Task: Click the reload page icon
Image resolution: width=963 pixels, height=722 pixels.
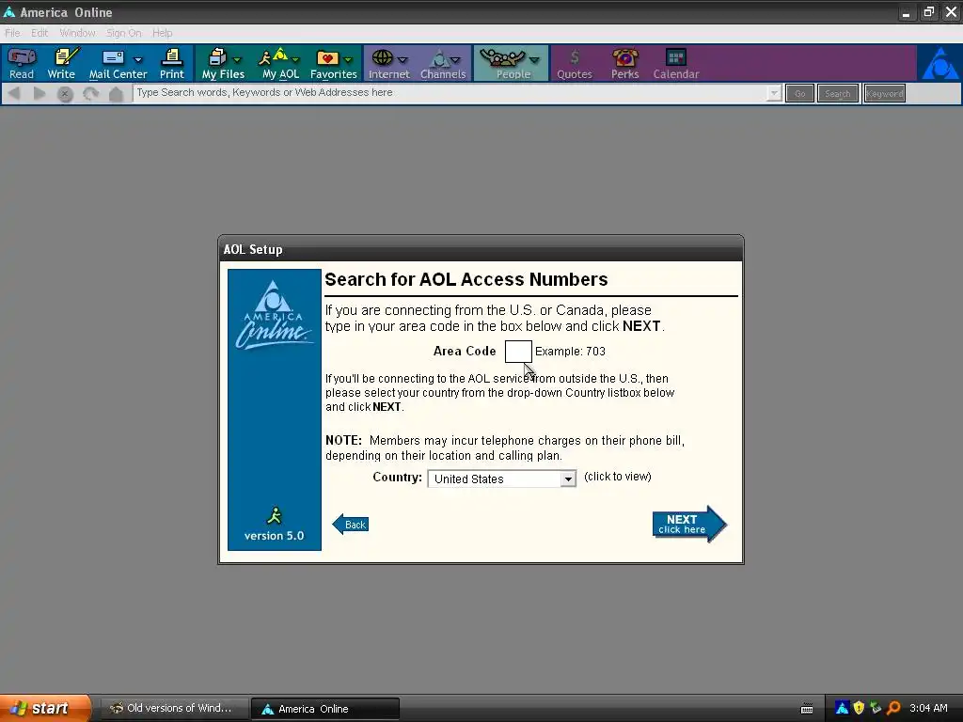Action: [x=91, y=94]
